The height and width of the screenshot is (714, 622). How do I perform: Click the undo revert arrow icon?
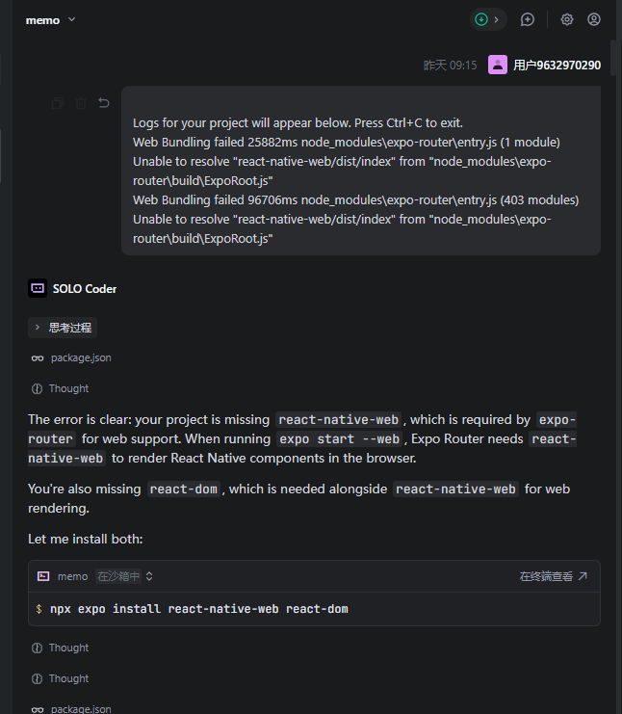[104, 103]
